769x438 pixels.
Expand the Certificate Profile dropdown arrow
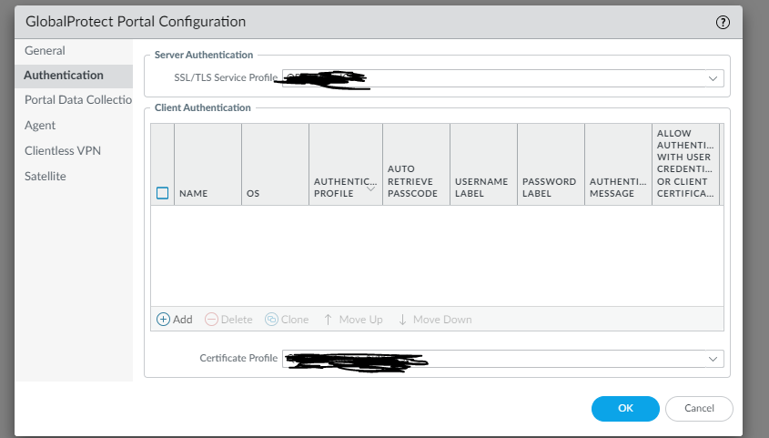tap(713, 359)
